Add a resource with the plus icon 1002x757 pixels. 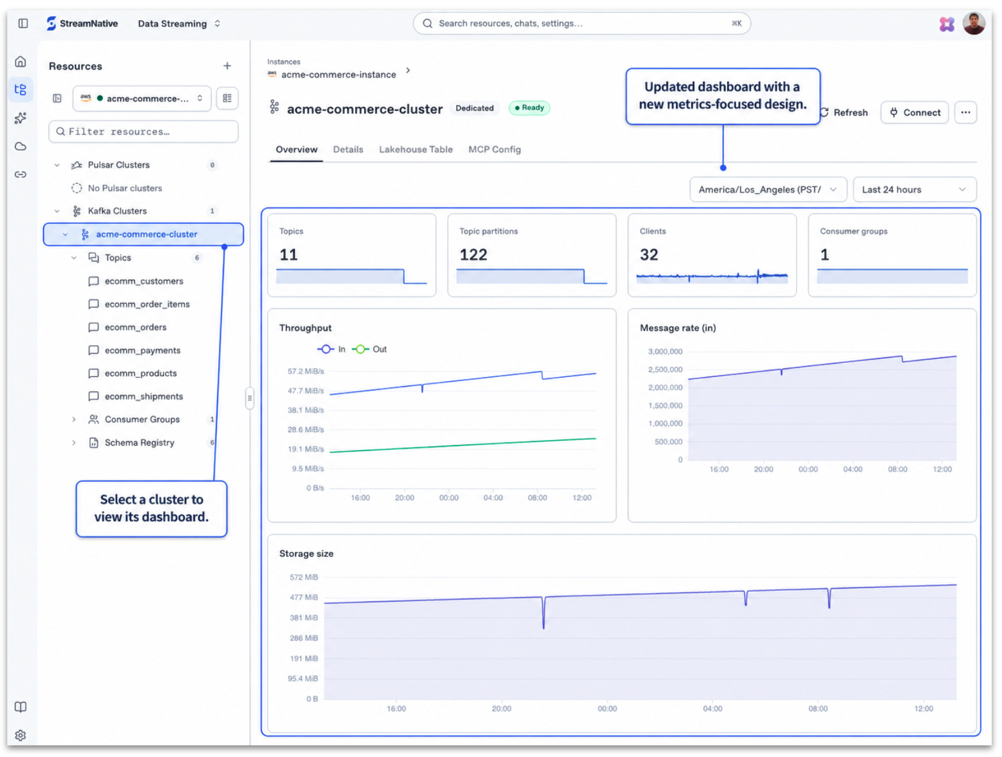pos(227,66)
